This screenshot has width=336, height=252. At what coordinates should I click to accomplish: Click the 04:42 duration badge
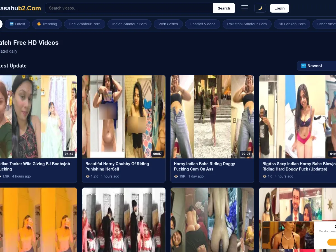pyautogui.click(x=69, y=153)
